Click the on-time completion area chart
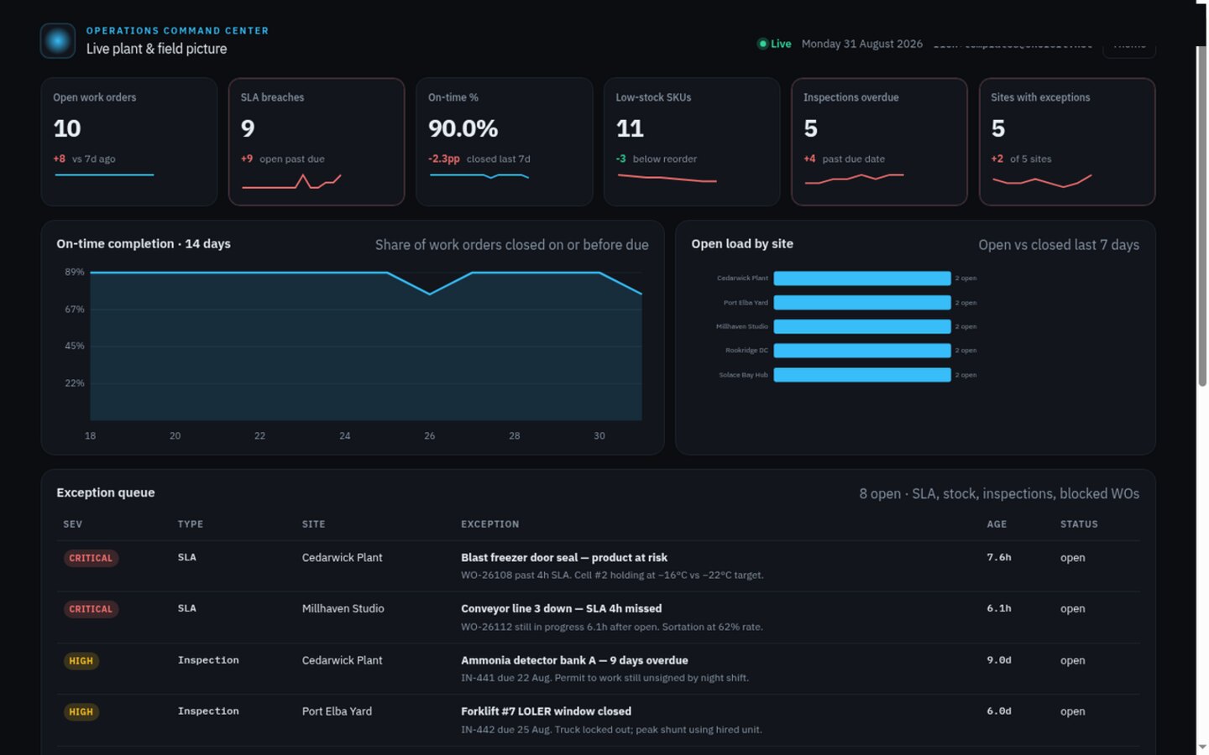The height and width of the screenshot is (755, 1209). point(366,346)
